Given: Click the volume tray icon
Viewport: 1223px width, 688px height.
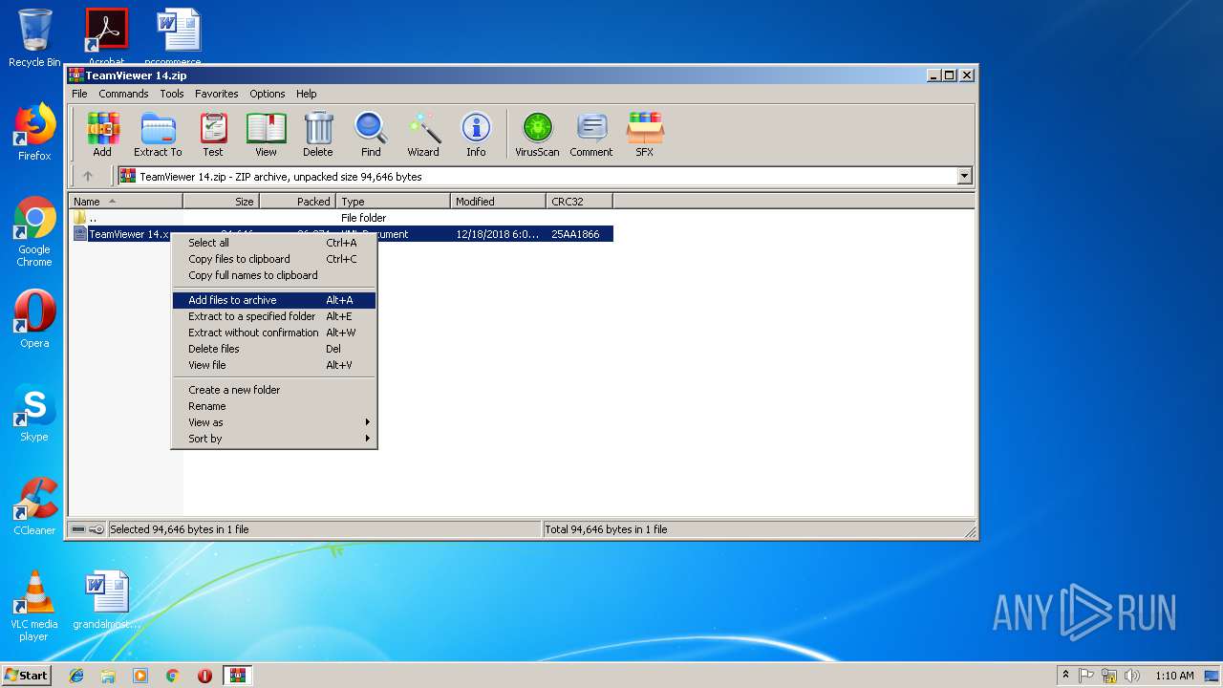Looking at the screenshot, I should 1132,676.
